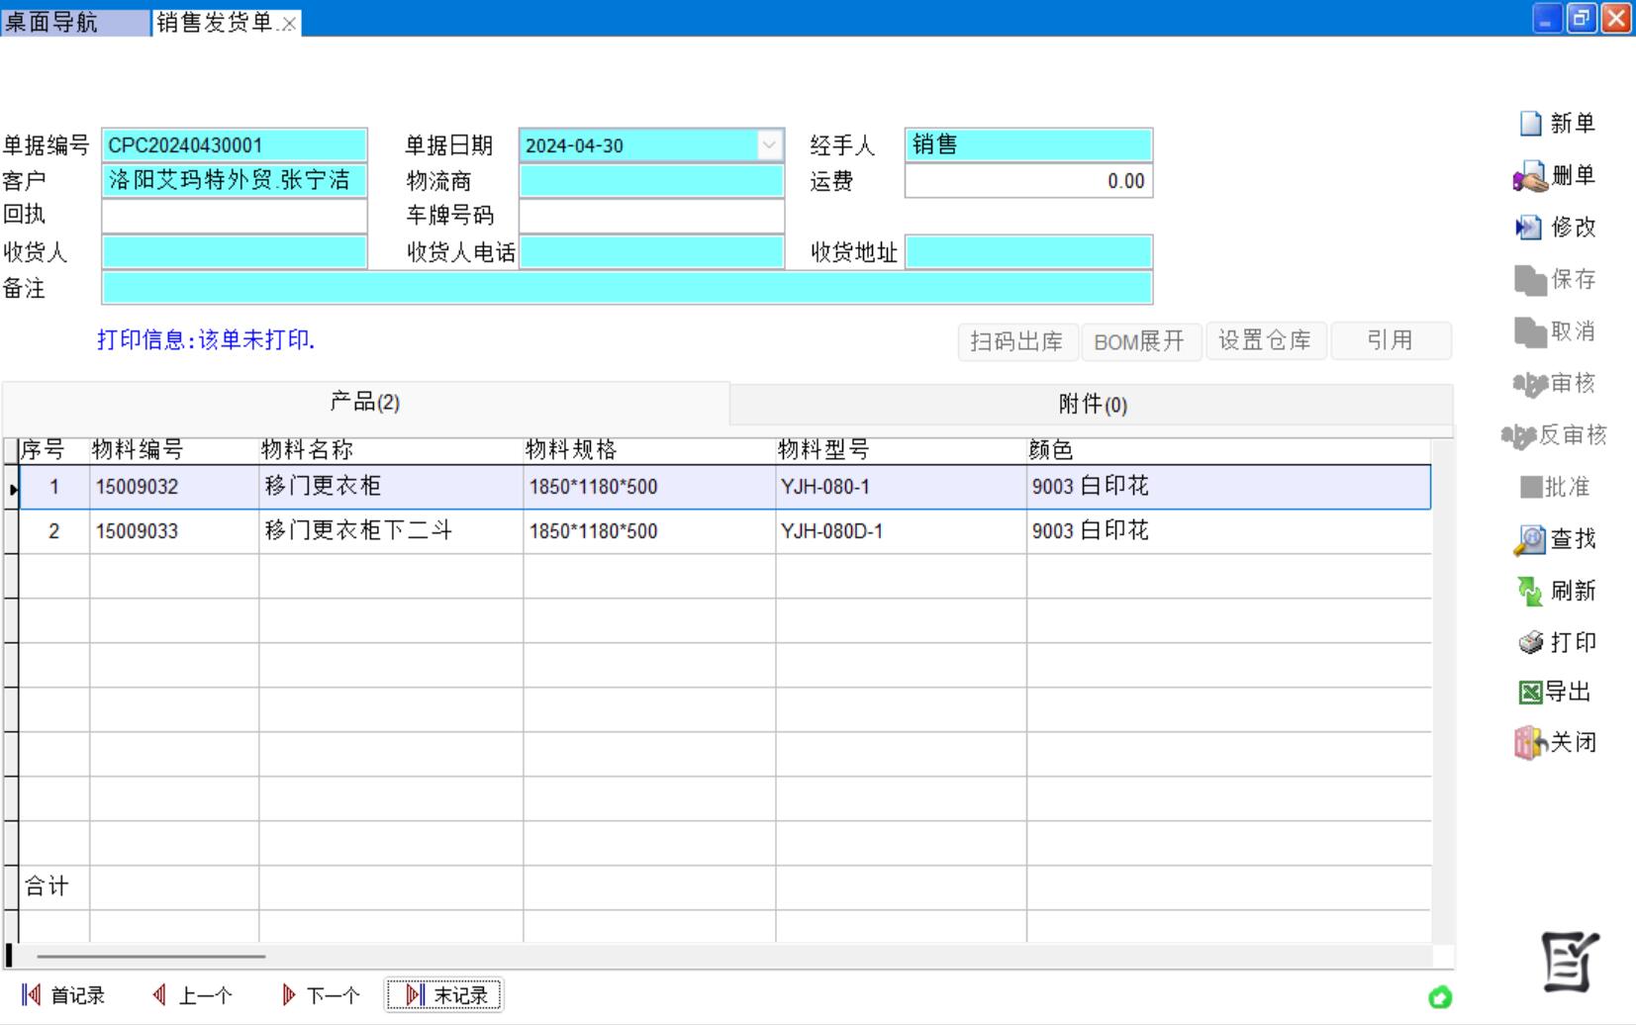Go to 首记录 first record
Image resolution: width=1636 pixels, height=1025 pixels.
click(63, 995)
